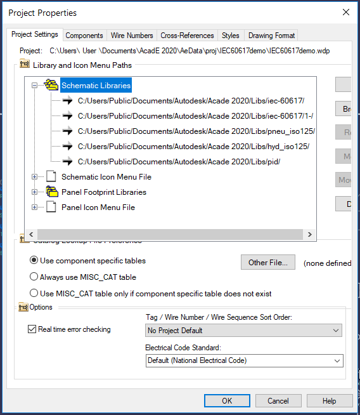The width and height of the screenshot is (360, 415).
Task: Collapse the Schematic Libraries tree node
Action: [x=34, y=85]
